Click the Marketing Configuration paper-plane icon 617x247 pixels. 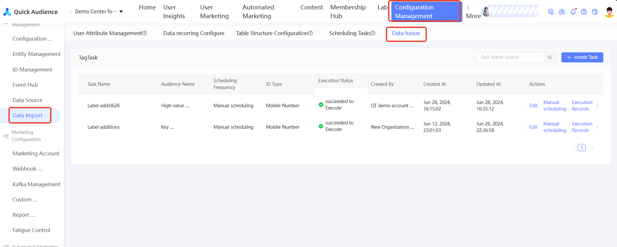click(6, 136)
